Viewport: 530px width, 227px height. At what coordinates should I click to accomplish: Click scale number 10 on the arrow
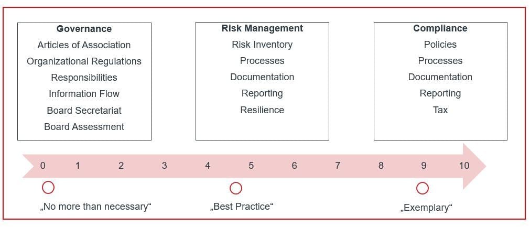click(x=464, y=166)
